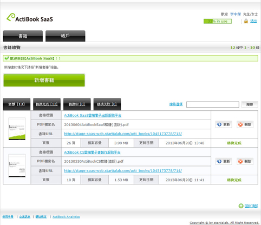Click the welcome message banner
Screen dimensions: 261x225
tap(130, 58)
